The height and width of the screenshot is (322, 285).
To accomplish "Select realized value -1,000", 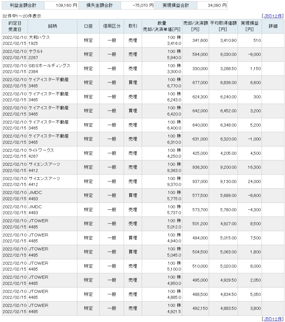I will click(x=254, y=139).
